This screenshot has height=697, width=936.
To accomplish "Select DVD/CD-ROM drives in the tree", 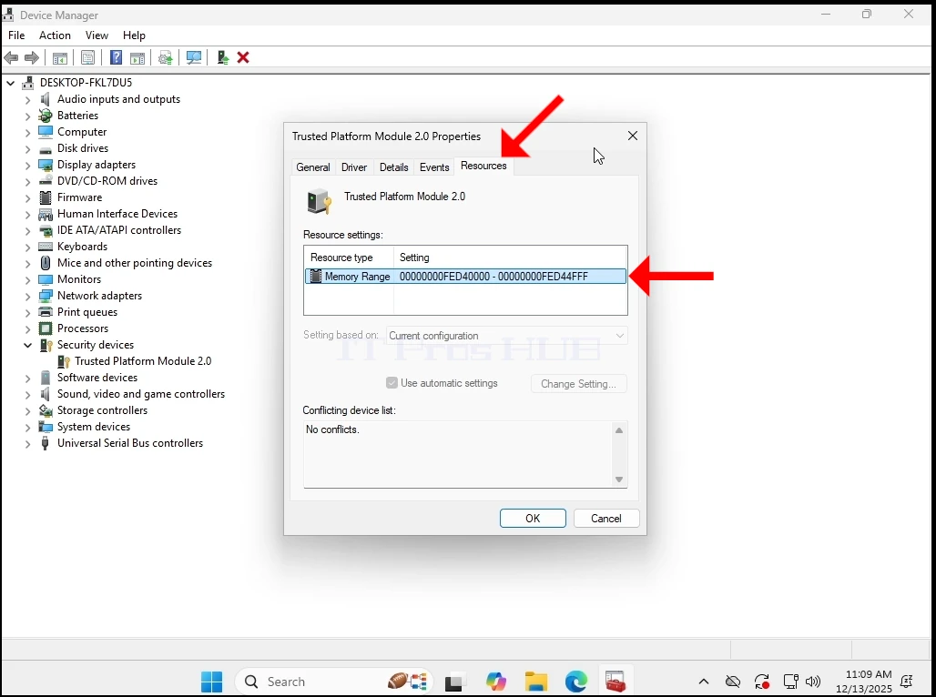I will pos(107,181).
